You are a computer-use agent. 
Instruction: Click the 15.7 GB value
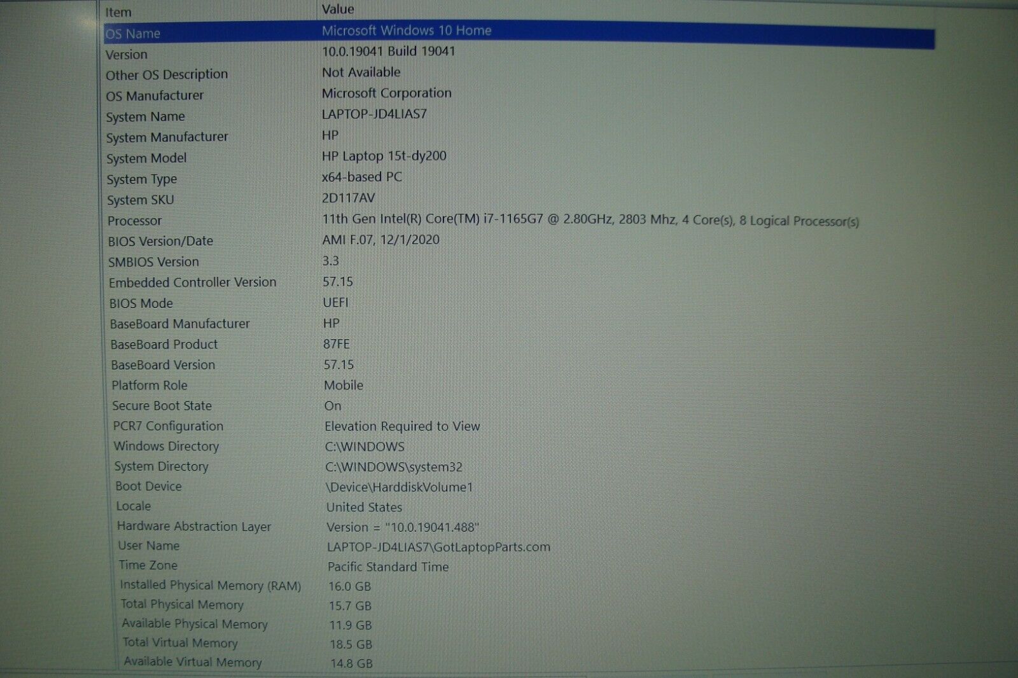[351, 606]
